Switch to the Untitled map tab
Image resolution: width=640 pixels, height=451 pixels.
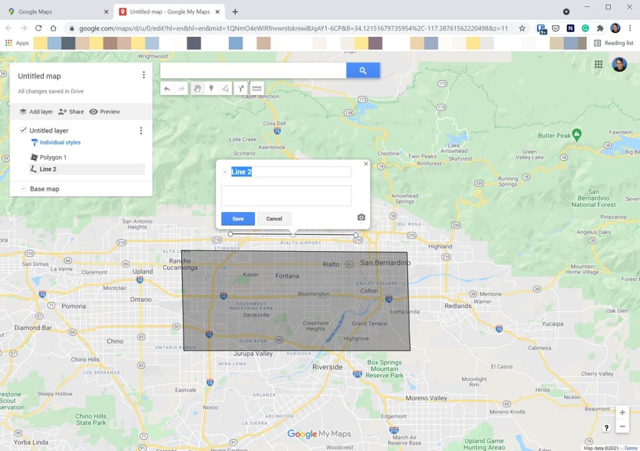point(164,11)
